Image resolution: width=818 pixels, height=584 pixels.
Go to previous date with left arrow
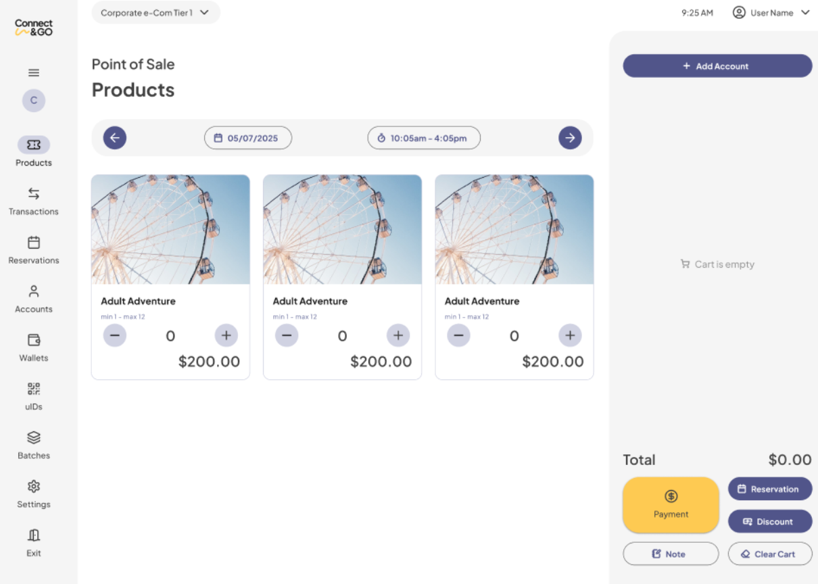(115, 138)
